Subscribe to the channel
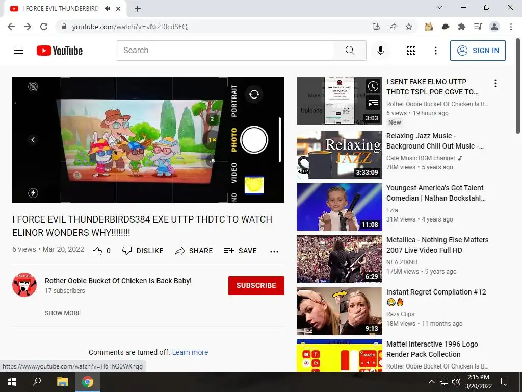The height and width of the screenshot is (392, 522). 256,285
